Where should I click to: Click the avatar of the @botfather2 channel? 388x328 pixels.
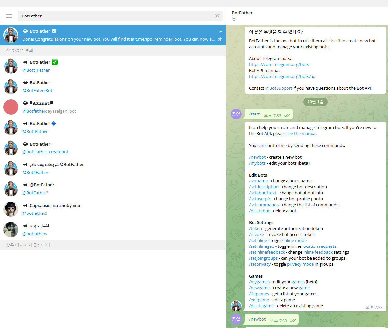11,209
